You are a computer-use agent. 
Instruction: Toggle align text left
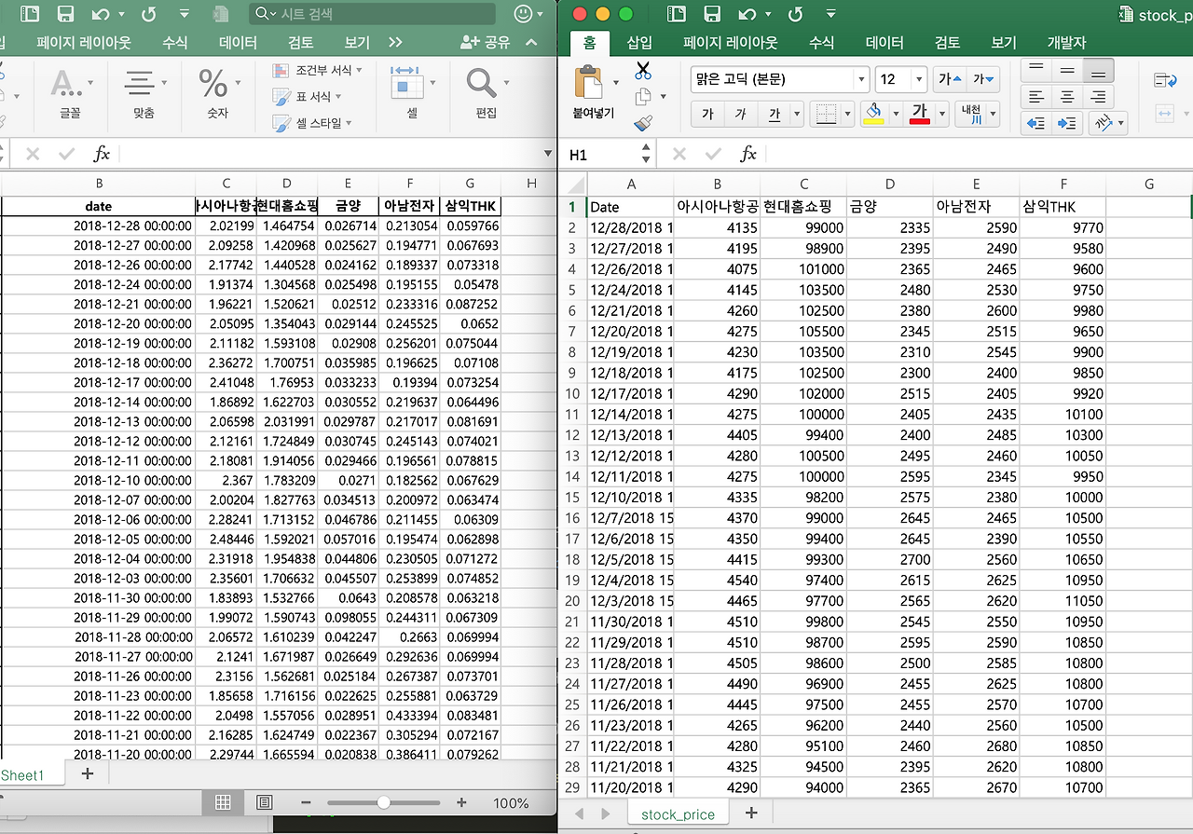1035,96
